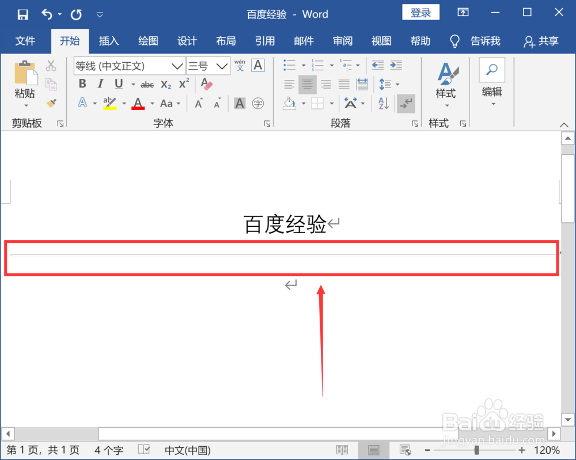Open the 字体 dialog launcher

click(x=267, y=124)
